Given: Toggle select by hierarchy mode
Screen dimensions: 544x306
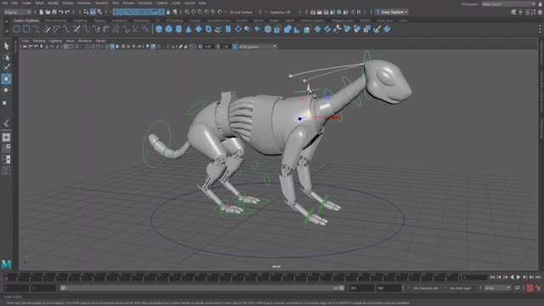Looking at the screenshot, I should point(86,12).
